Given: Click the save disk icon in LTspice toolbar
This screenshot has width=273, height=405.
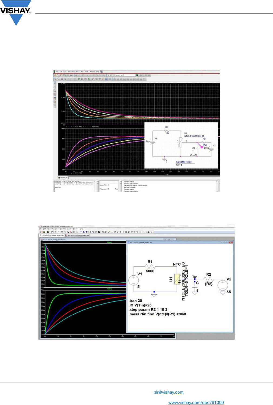Looking at the screenshot, I should (48, 232).
